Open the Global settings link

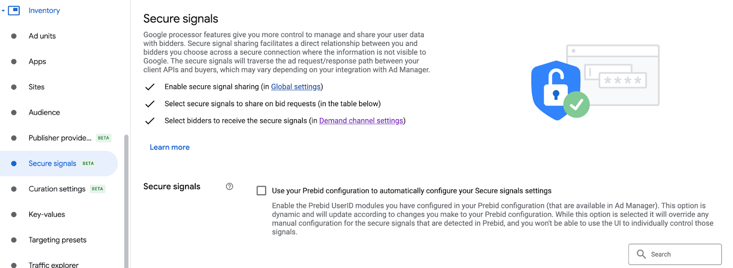click(295, 87)
